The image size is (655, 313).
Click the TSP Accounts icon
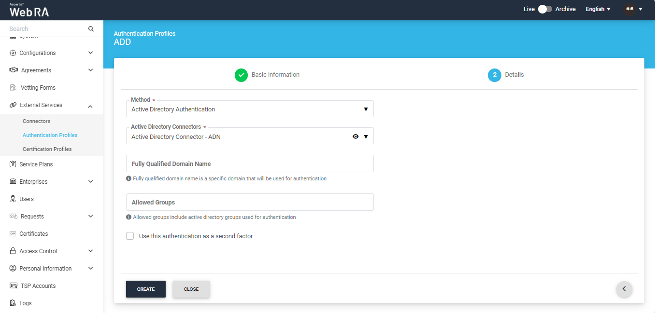tap(14, 286)
